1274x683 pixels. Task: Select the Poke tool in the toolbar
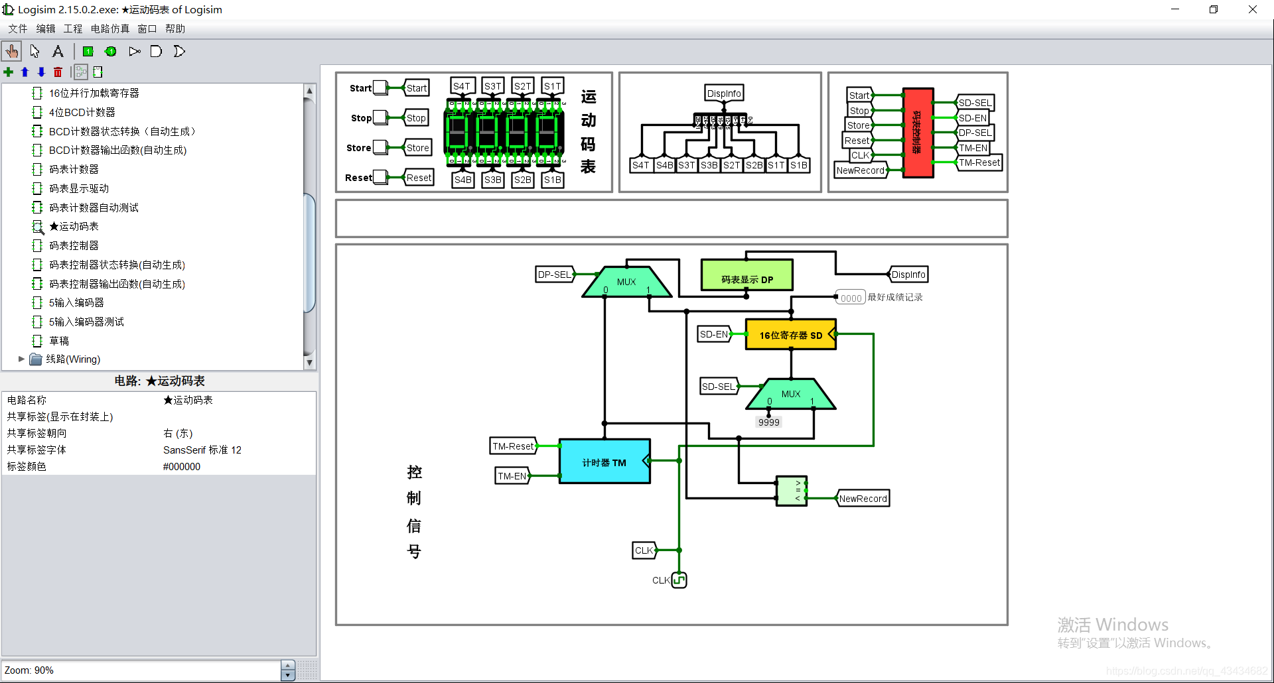click(12, 51)
